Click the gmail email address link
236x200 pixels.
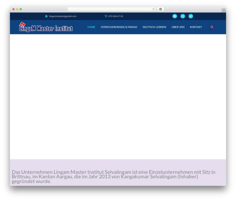point(63,16)
